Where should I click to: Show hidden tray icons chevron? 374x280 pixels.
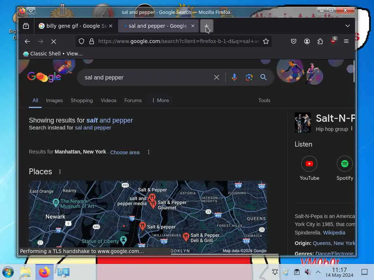318,272
